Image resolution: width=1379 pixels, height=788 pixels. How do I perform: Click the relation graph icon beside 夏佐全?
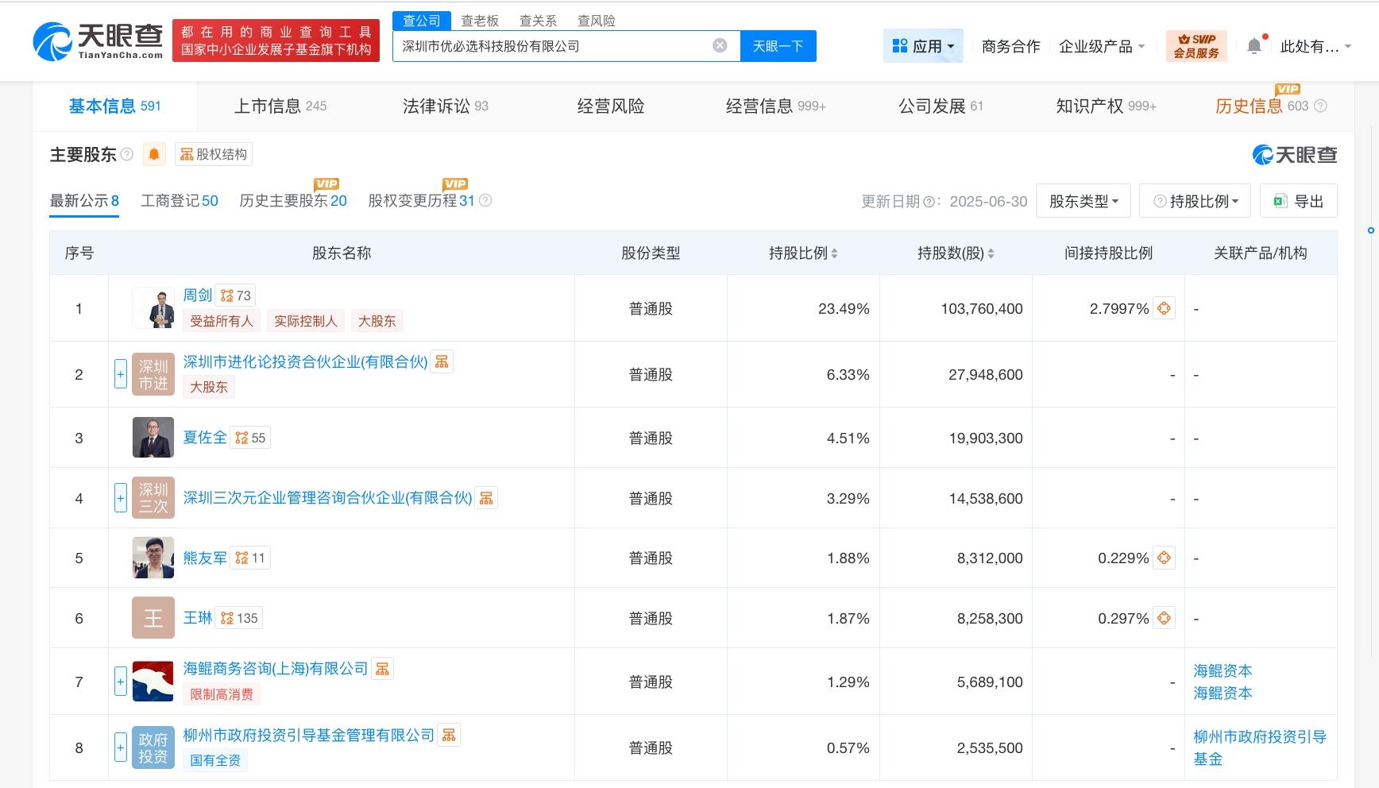coord(241,438)
